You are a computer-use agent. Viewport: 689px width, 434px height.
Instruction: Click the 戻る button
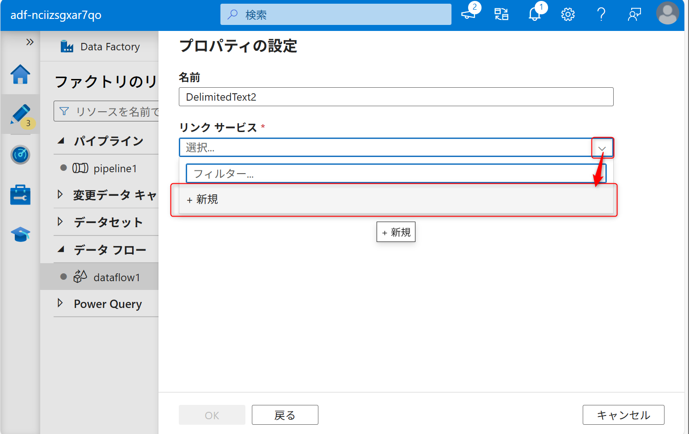(x=285, y=415)
